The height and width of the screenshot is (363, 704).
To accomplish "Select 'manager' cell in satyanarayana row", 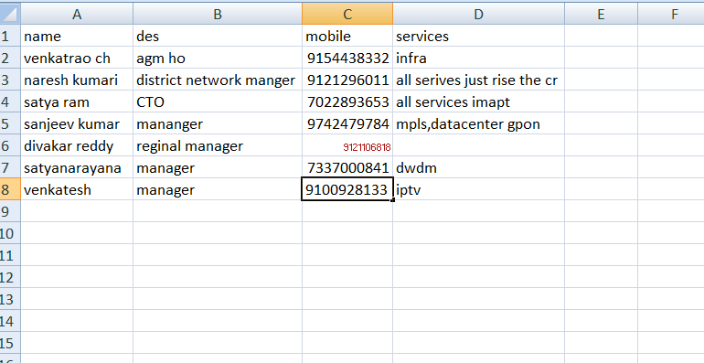I will [x=218, y=167].
